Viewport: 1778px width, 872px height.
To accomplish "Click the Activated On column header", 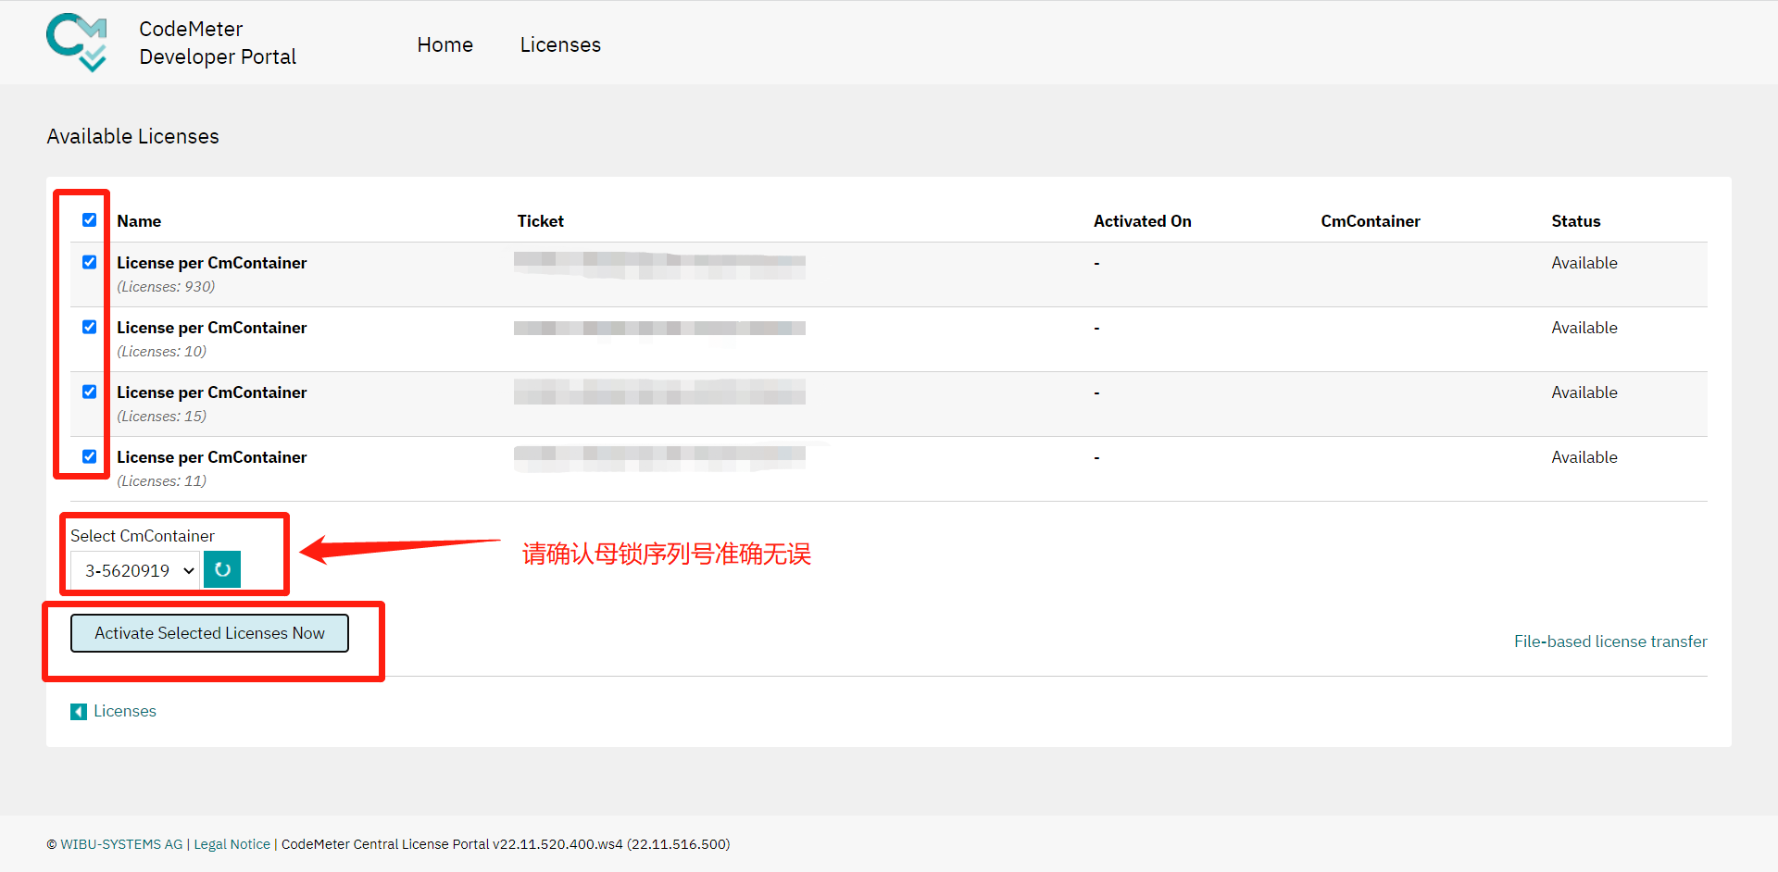I will pyautogui.click(x=1143, y=221).
